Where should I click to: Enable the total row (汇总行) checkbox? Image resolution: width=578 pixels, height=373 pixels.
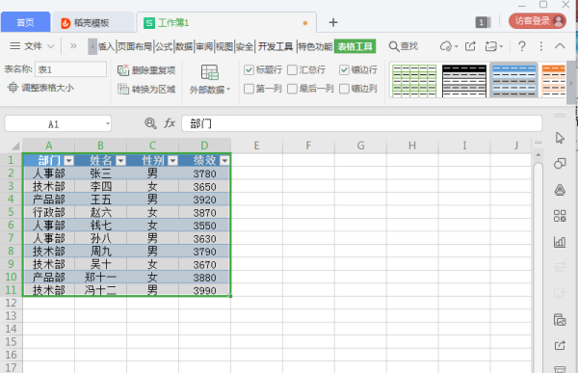[292, 69]
